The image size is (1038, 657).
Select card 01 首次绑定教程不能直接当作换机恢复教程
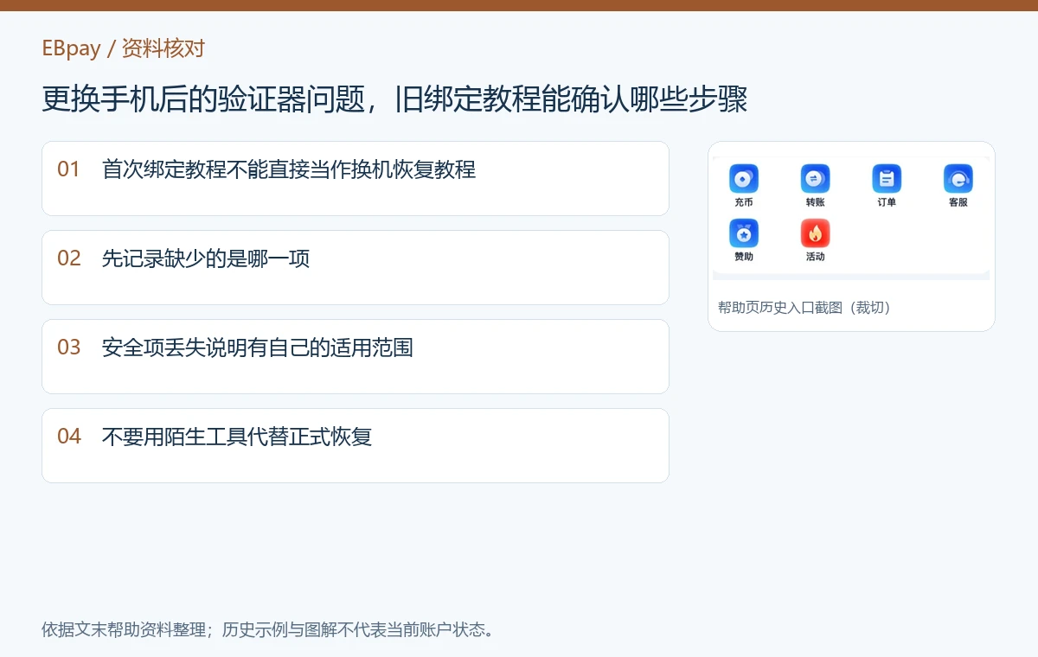coord(356,178)
